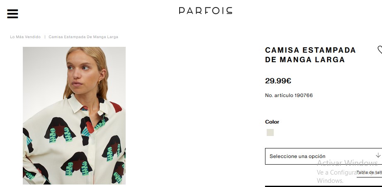The width and height of the screenshot is (382, 187).
Task: Select the beige color swatch
Action: coord(270,133)
